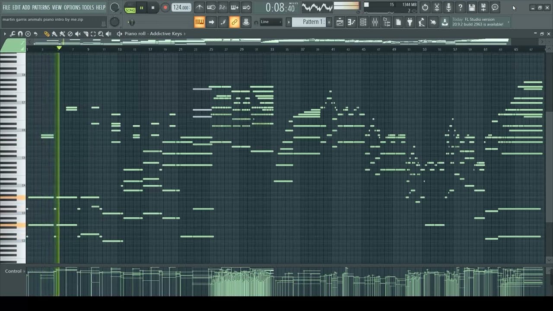This screenshot has width=553, height=311.
Task: Open the content library download icon
Action: [445, 22]
